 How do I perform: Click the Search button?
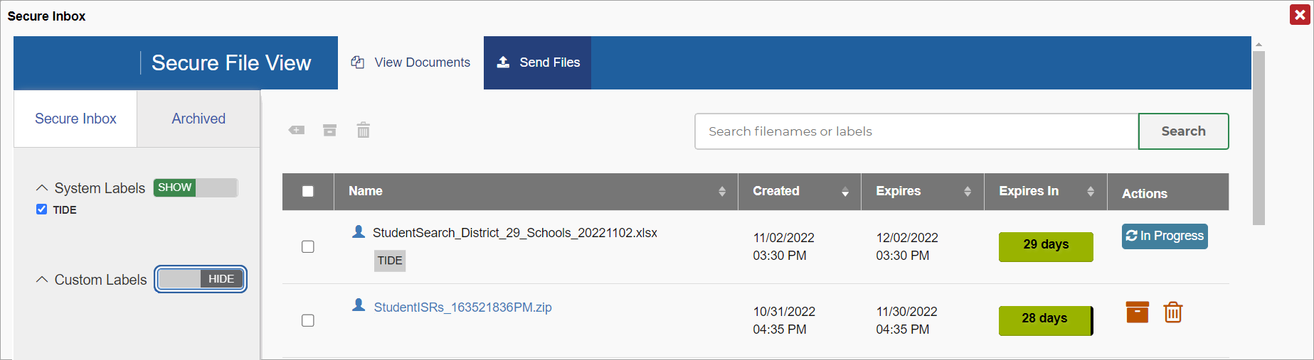pos(1183,131)
